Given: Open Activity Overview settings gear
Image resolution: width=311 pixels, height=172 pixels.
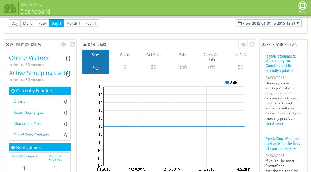Looking at the screenshot, I should (x=63, y=44).
